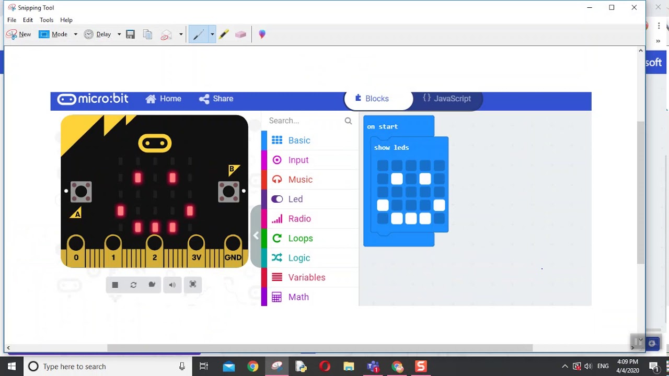Click the Mode rectangle snip button
Viewport: 669px width, 376px height.
(53, 34)
